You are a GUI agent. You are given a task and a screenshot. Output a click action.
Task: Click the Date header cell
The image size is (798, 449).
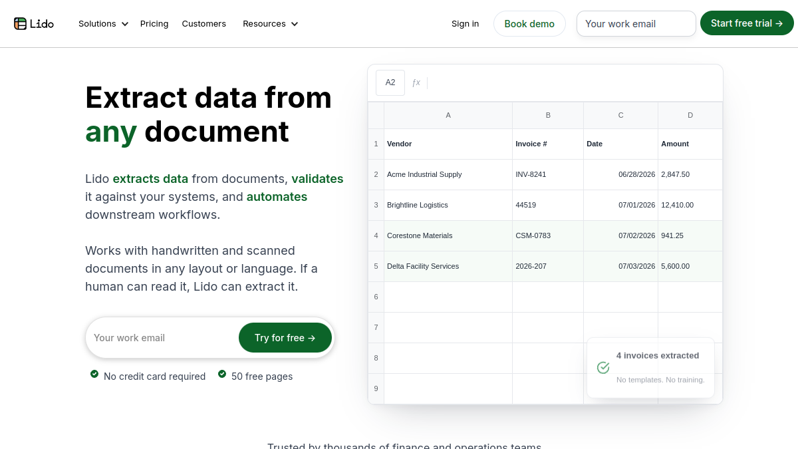click(x=621, y=144)
